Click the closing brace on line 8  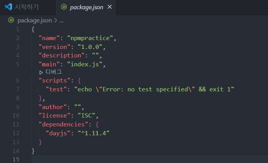coord(40,98)
